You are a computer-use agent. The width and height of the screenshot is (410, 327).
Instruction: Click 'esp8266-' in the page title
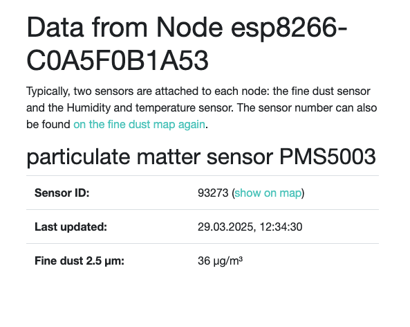289,28
